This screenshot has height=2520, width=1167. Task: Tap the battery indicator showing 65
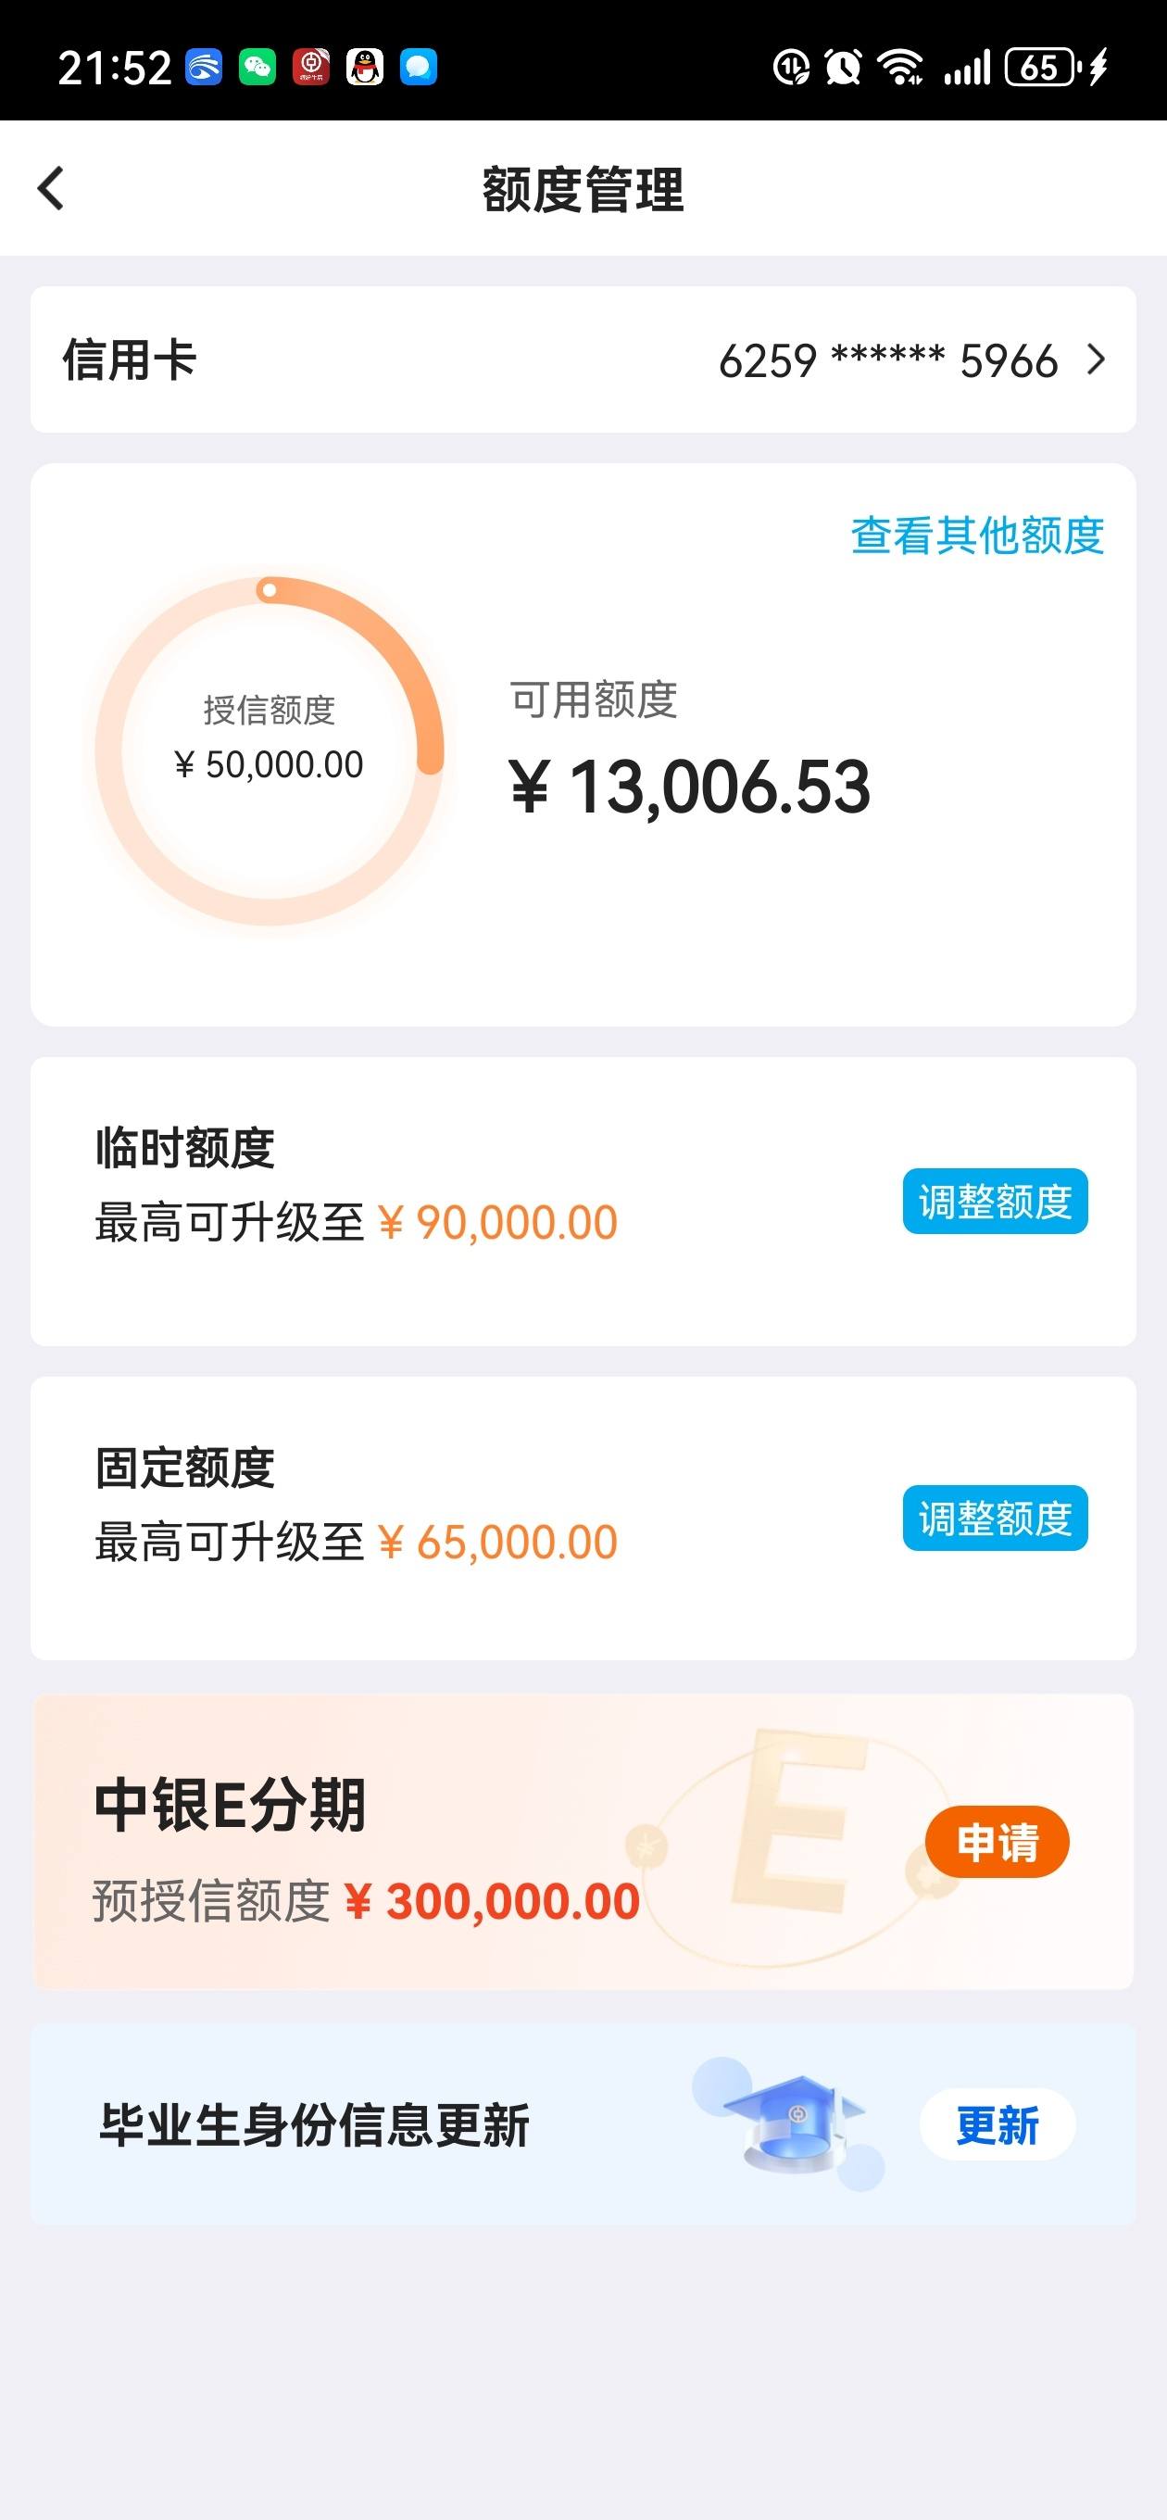click(1043, 68)
